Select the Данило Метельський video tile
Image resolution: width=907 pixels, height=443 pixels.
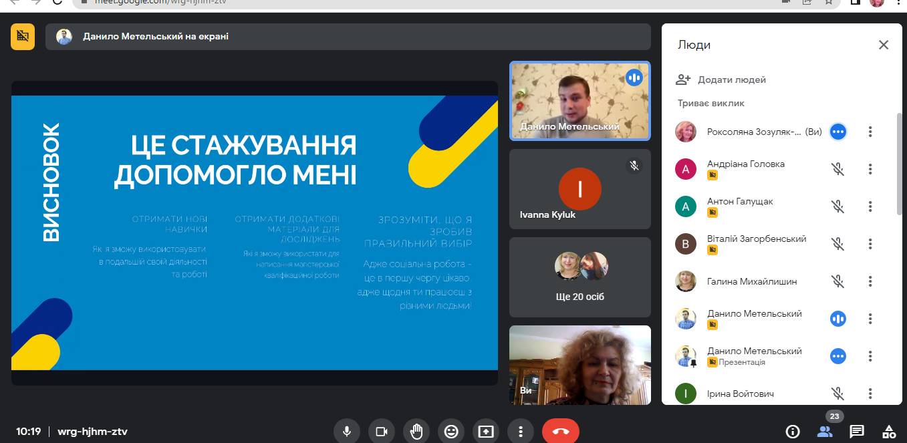(579, 101)
